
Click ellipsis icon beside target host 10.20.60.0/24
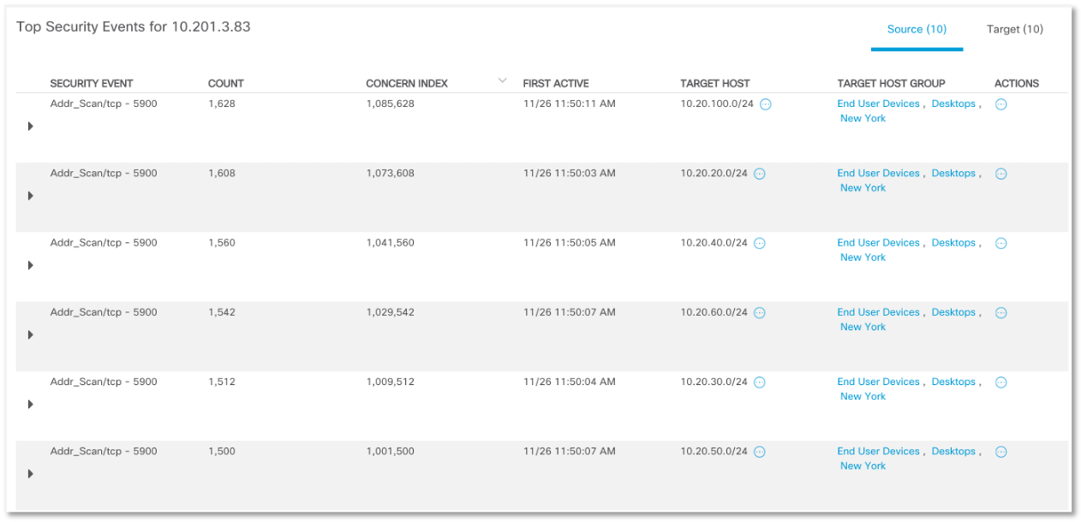click(x=759, y=312)
